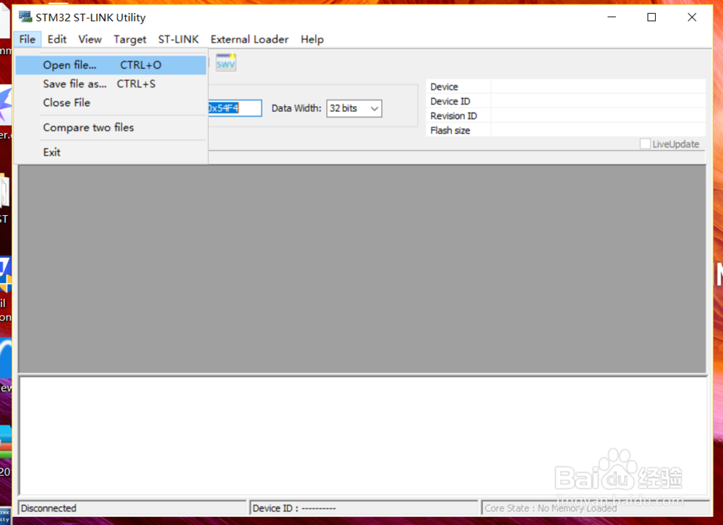This screenshot has width=723, height=525.
Task: Click the Disconnected status bar entry
Action: click(132, 508)
